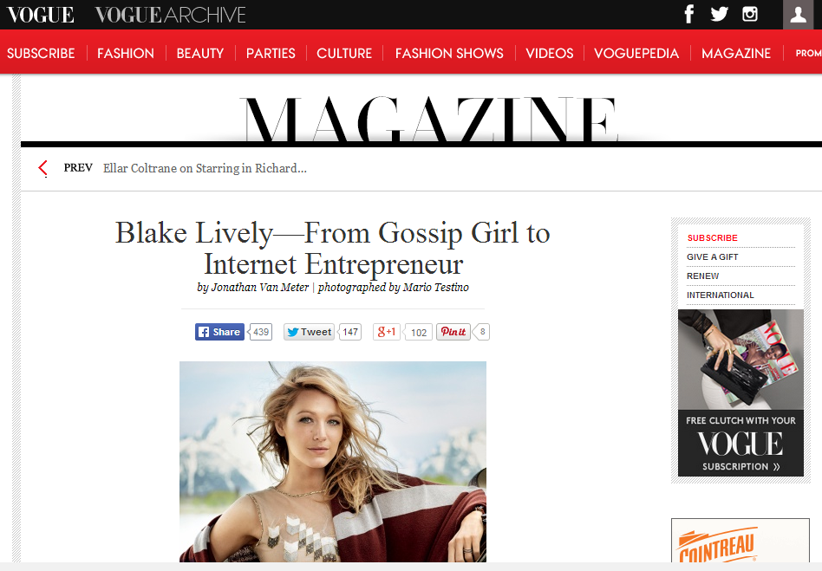Open the CULTURE navigation menu
Image resolution: width=822 pixels, height=571 pixels.
pyautogui.click(x=344, y=54)
